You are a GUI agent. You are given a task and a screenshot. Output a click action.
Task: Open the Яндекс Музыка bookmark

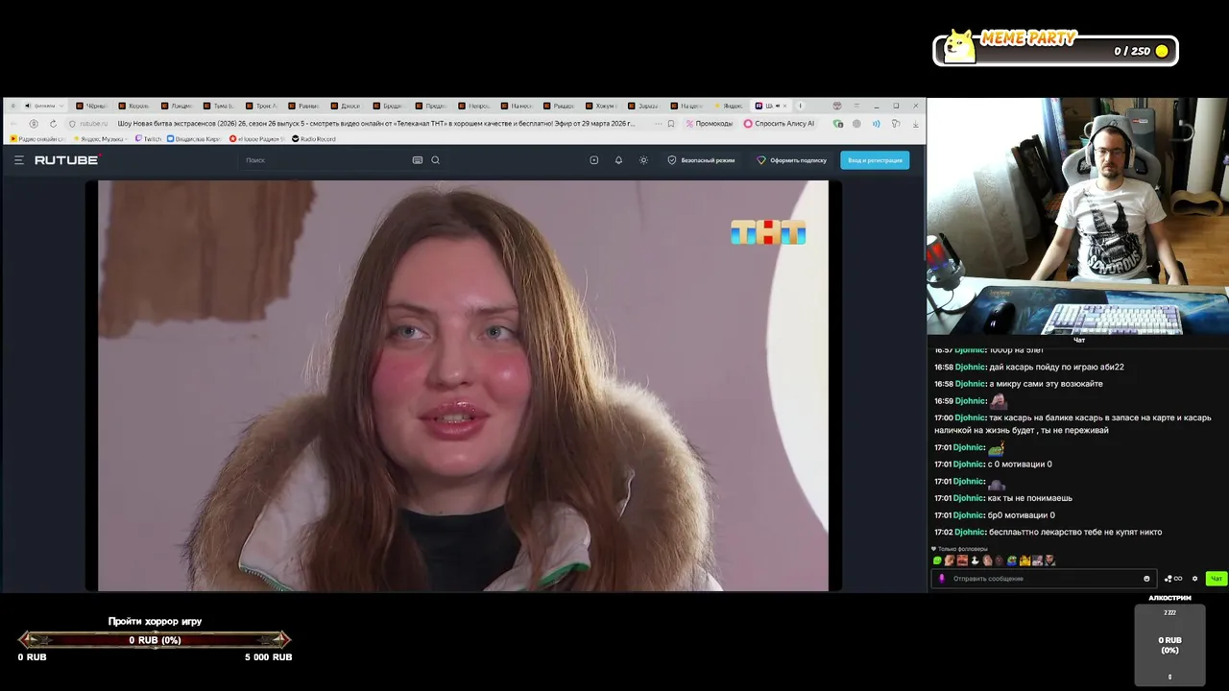point(100,139)
